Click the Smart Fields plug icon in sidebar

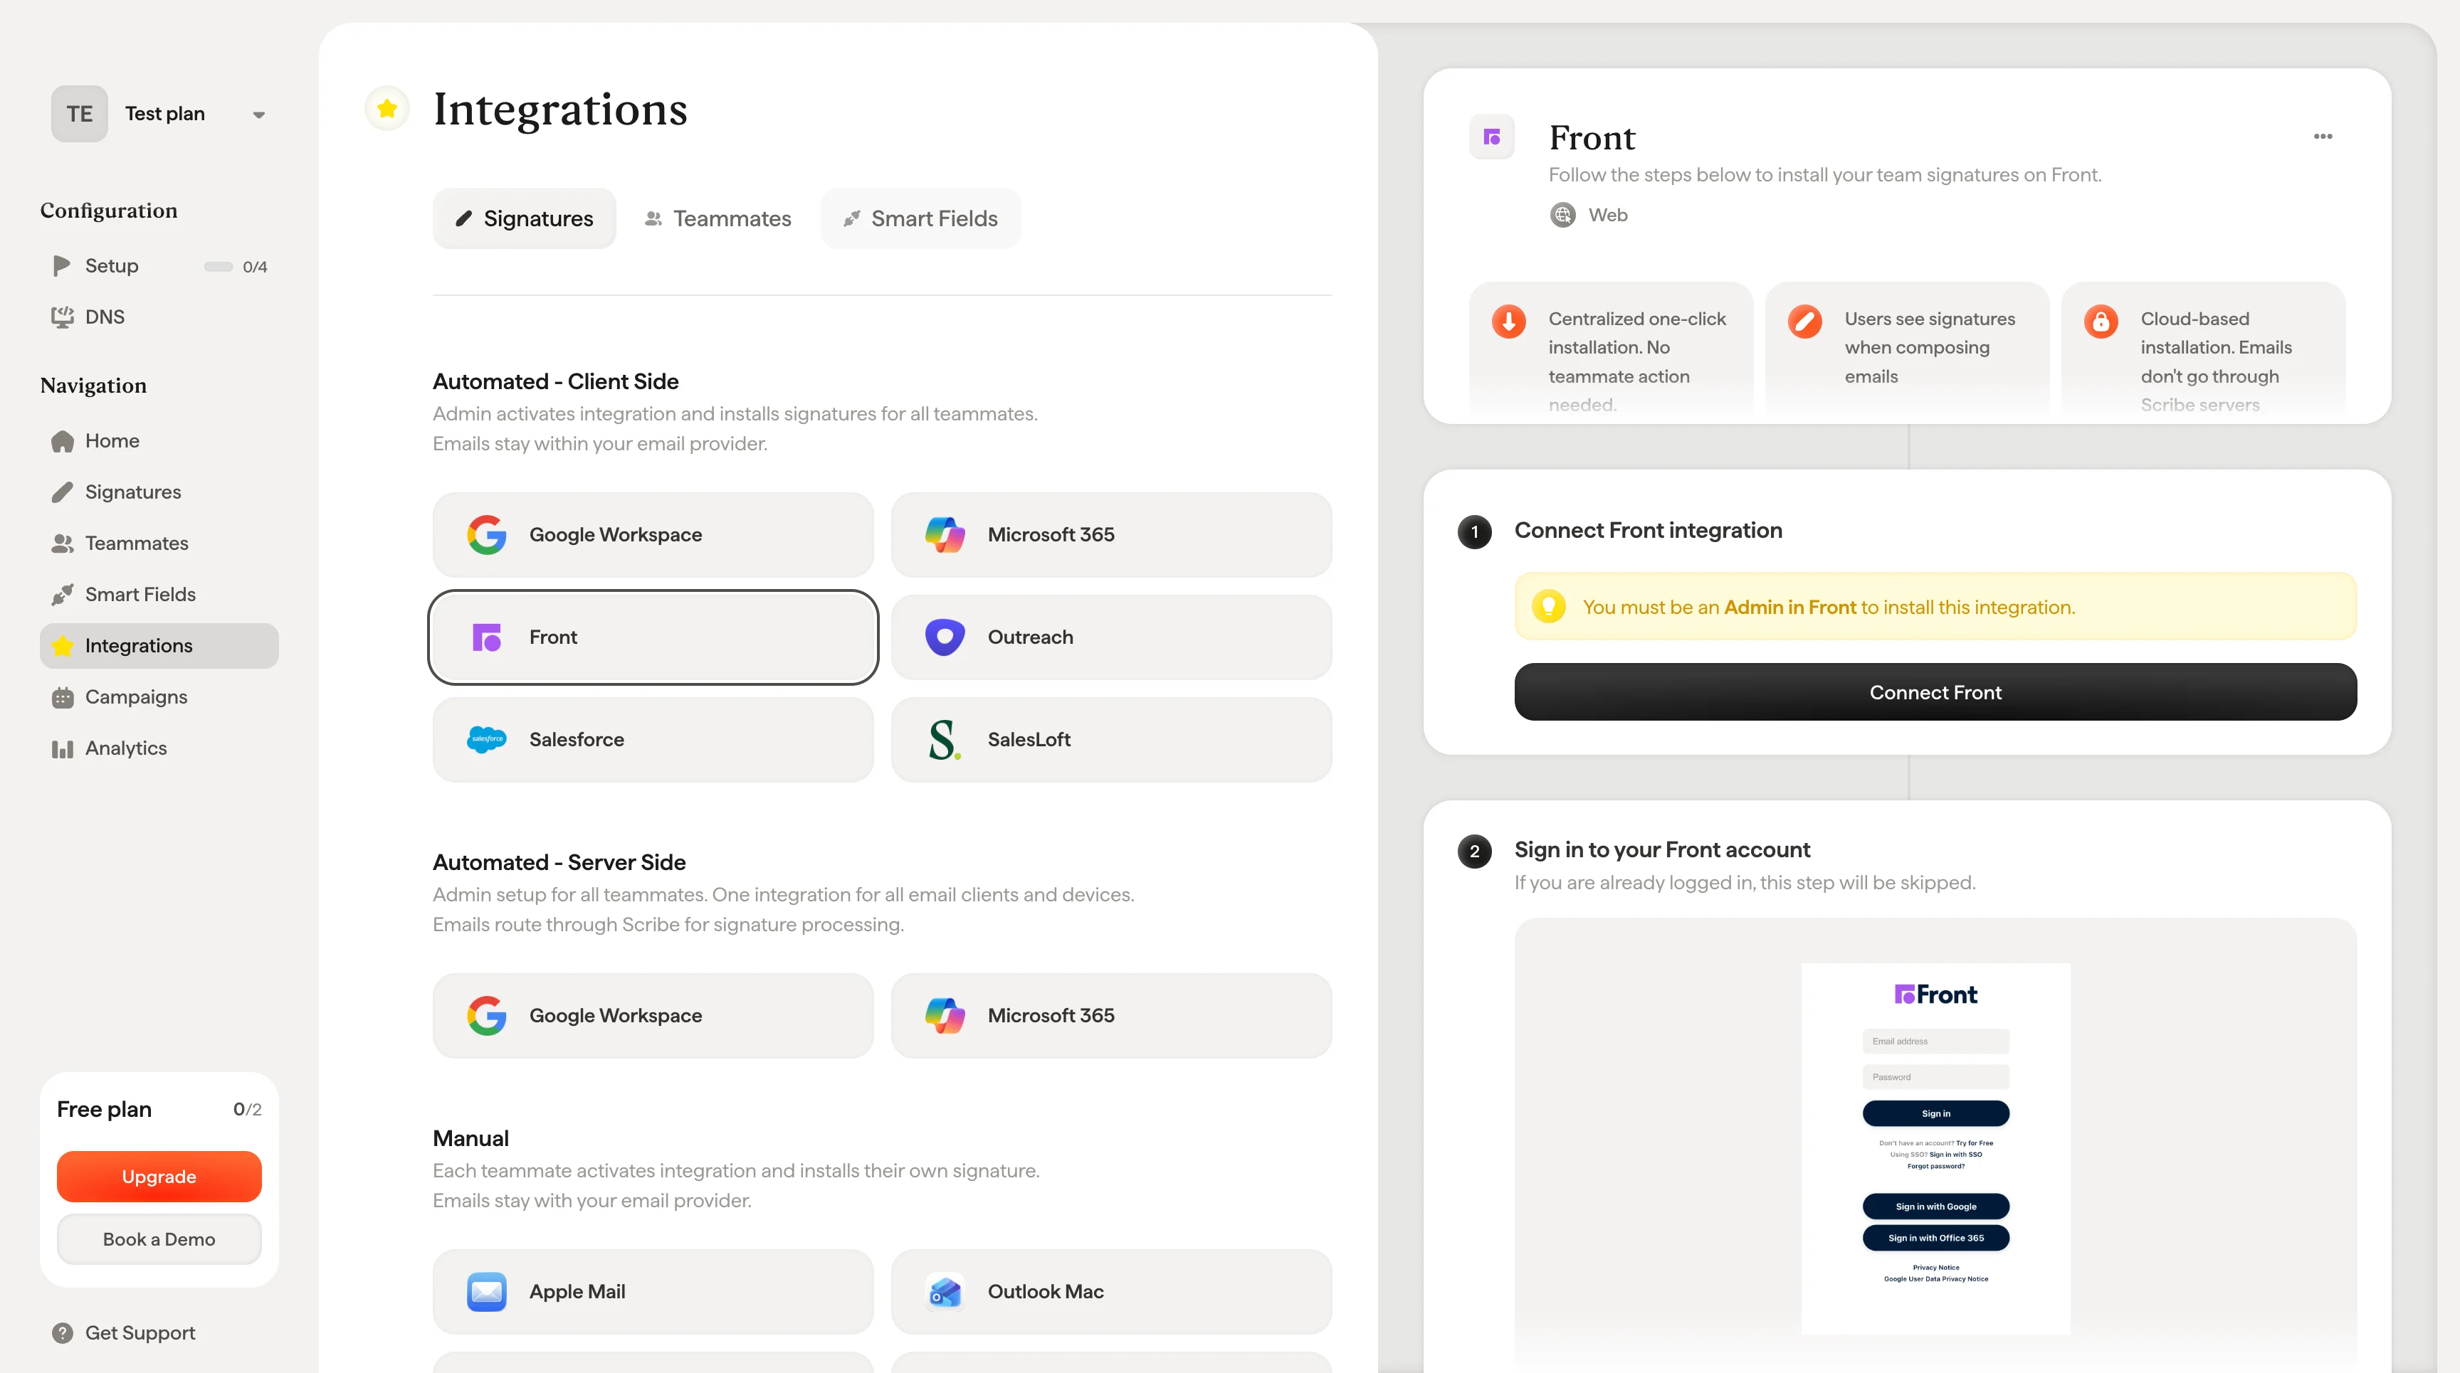tap(62, 595)
